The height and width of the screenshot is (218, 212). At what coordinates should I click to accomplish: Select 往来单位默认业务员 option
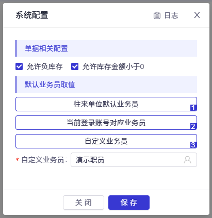(x=106, y=104)
